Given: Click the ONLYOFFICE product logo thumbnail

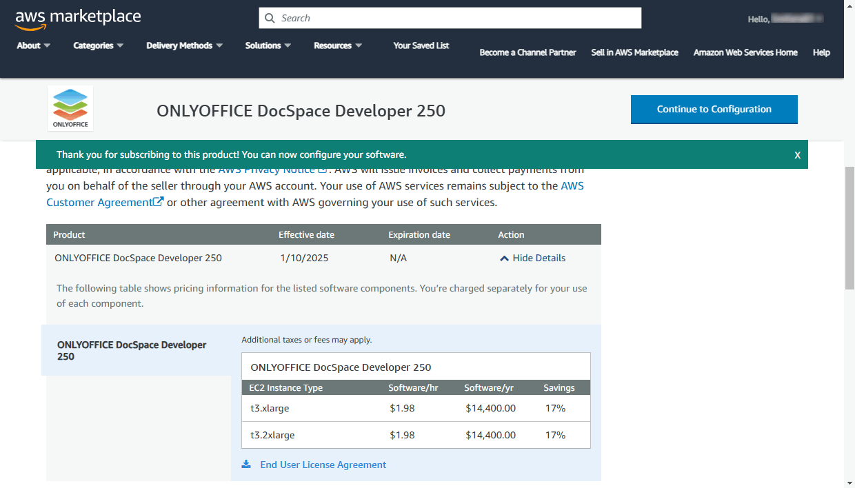Looking at the screenshot, I should (x=70, y=108).
